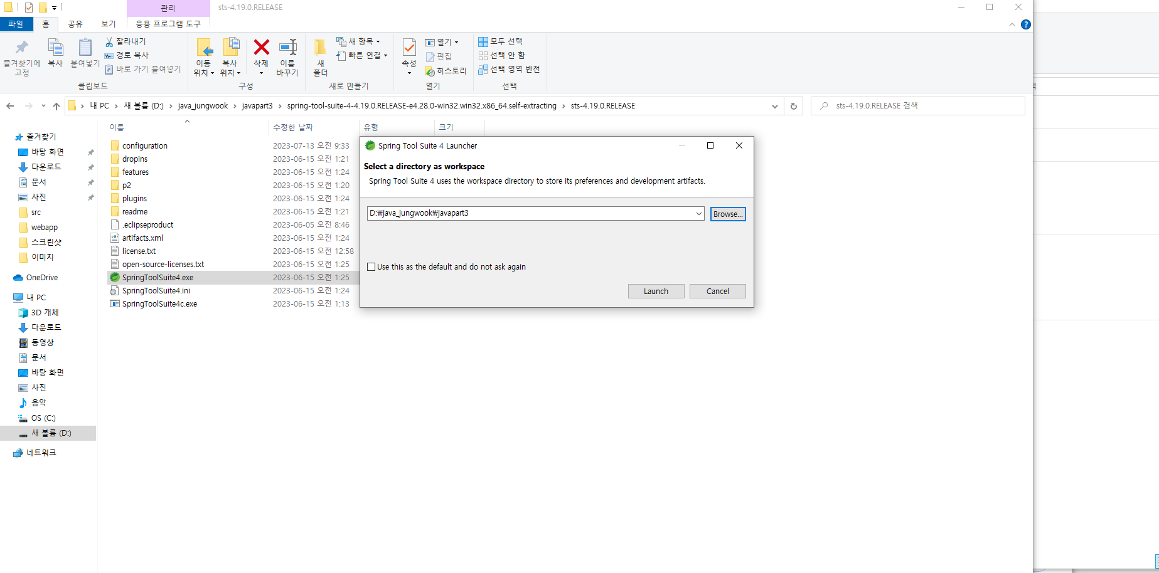
Task: Click the Pin to Quick access icon
Action: [22, 48]
